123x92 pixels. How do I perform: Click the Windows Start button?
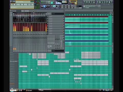[x=13, y=90]
